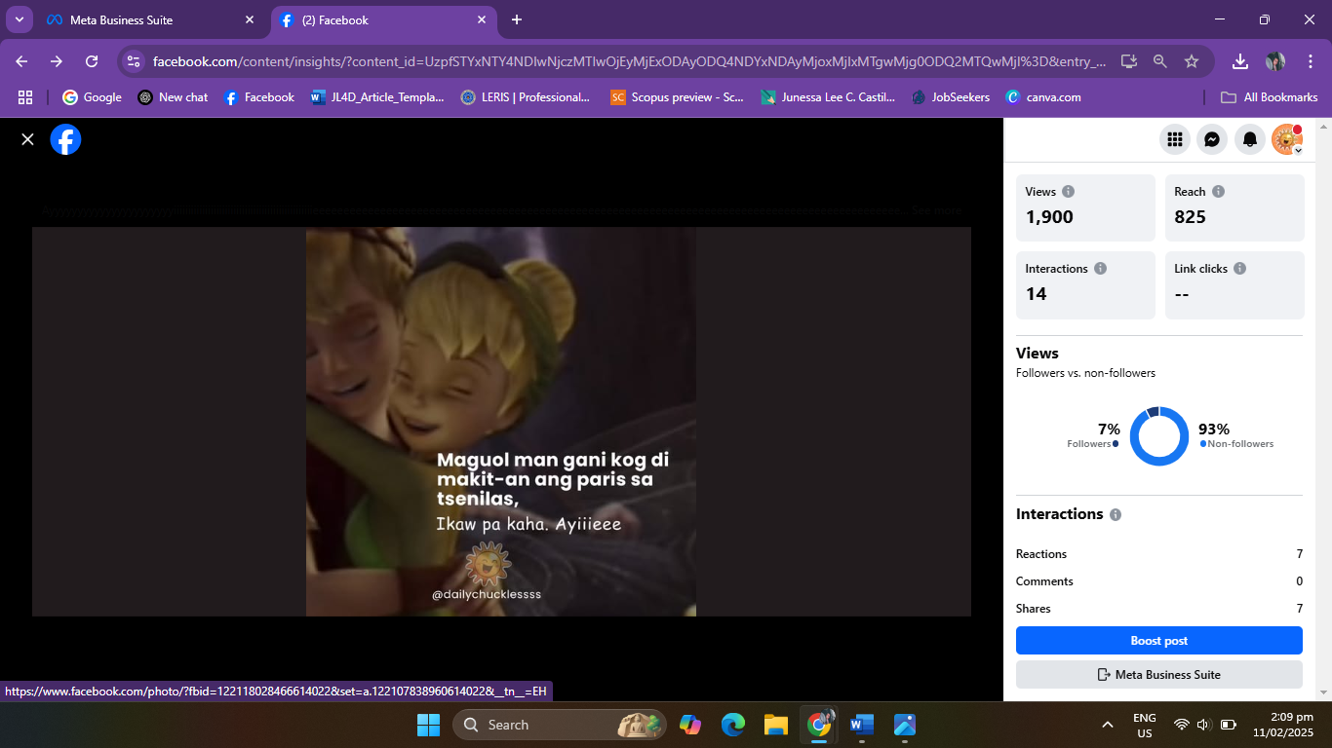Image resolution: width=1332 pixels, height=748 pixels.
Task: Show info tooltip for Reach
Action: click(1218, 192)
